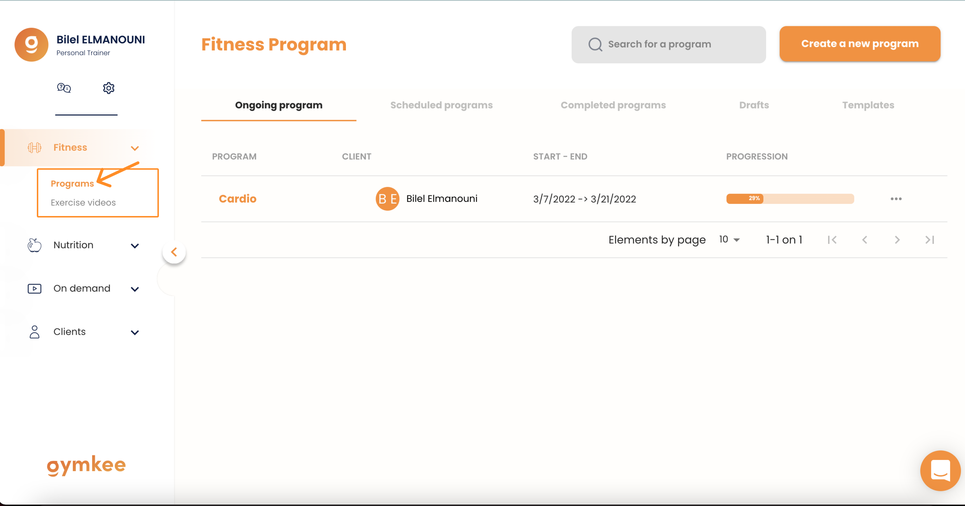Click the CLIENT column header
This screenshot has width=965, height=506.
pos(356,156)
